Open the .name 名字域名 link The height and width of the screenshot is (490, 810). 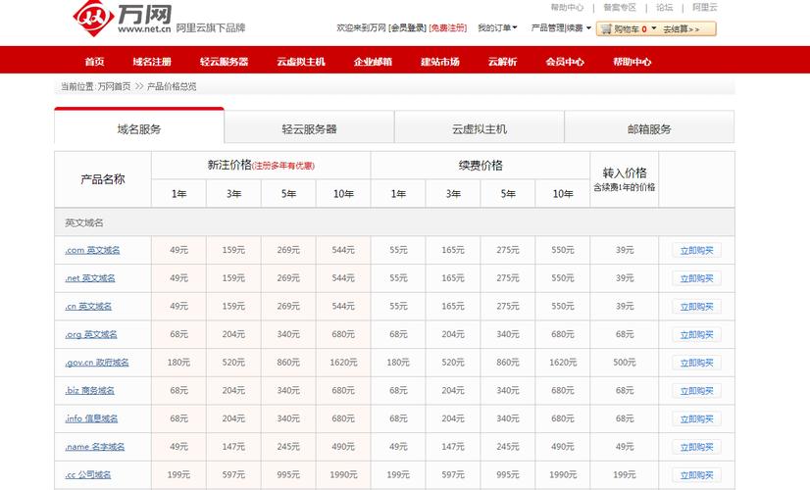click(95, 447)
